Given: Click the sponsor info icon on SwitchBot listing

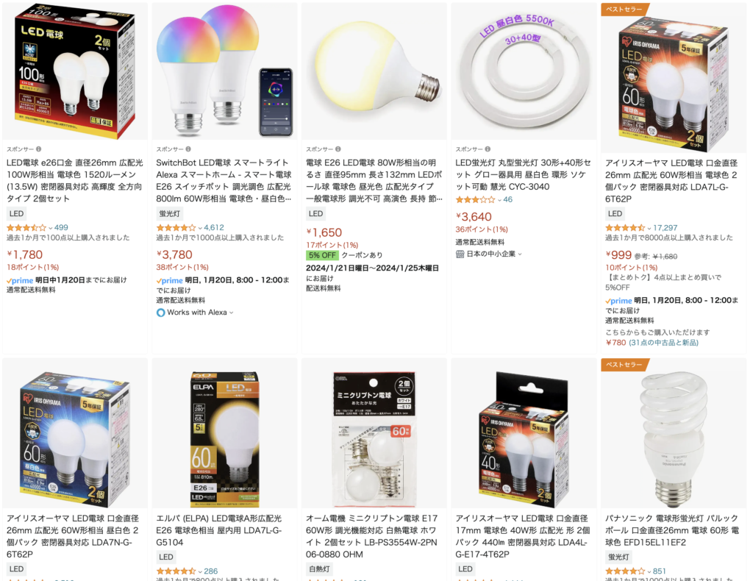Looking at the screenshot, I should pyautogui.click(x=188, y=149).
